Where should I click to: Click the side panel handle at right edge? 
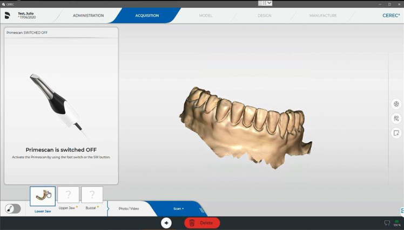(402, 211)
